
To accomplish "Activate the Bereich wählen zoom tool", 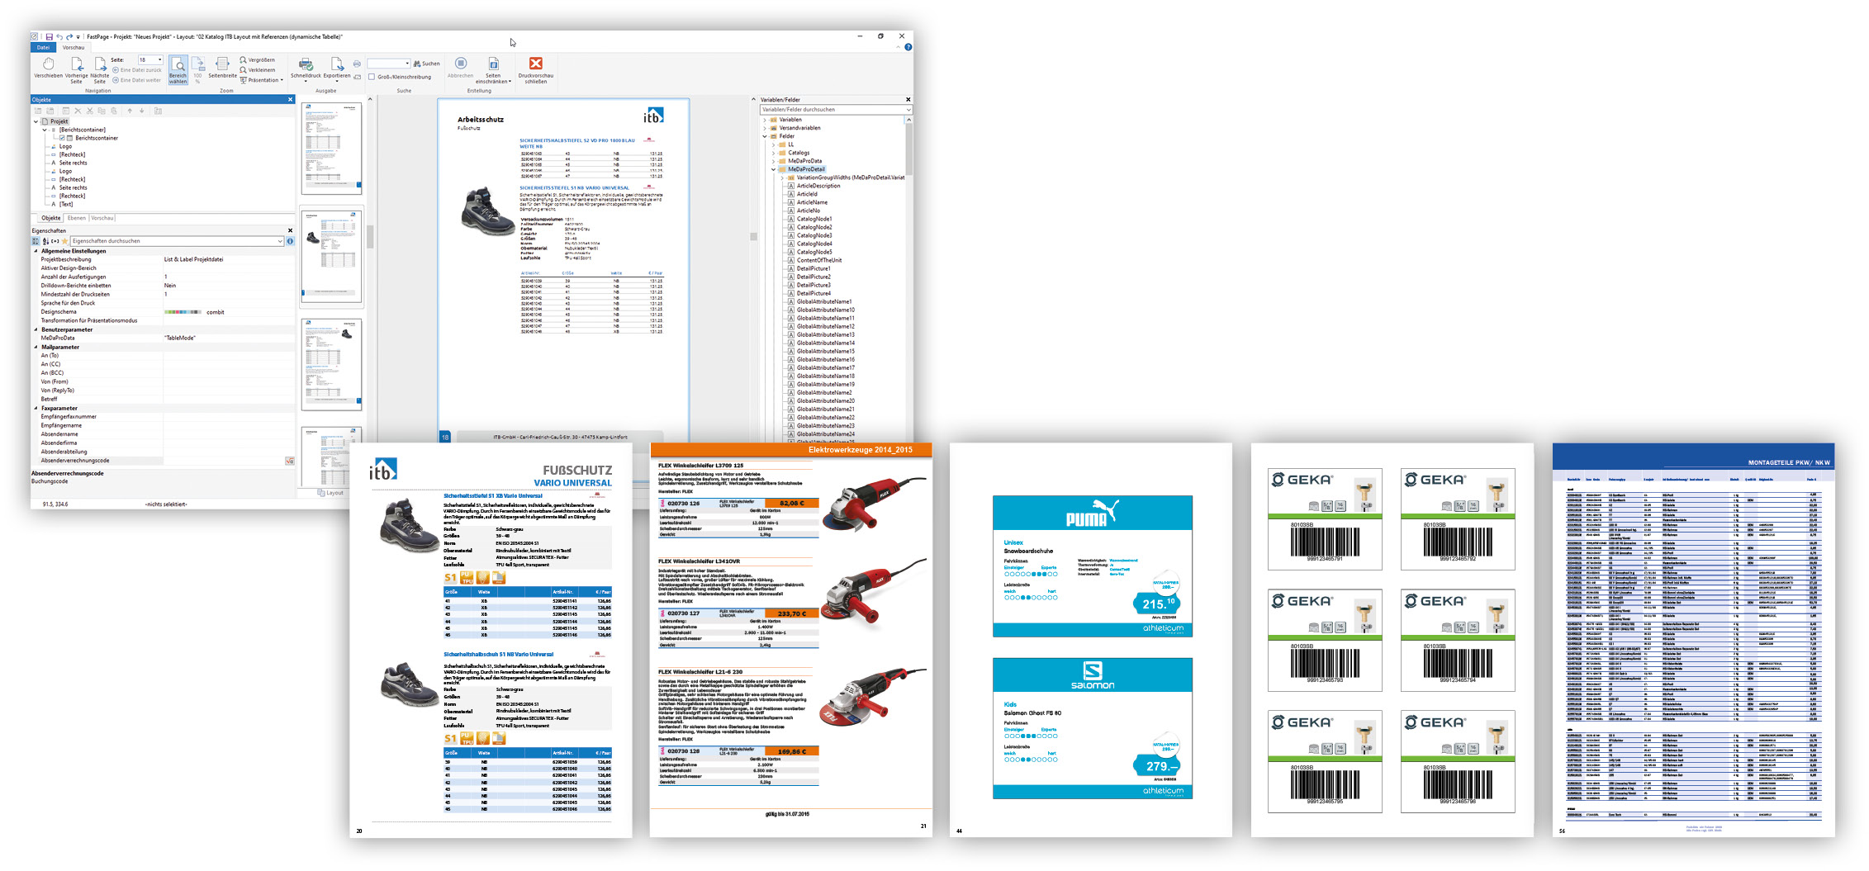I will pyautogui.click(x=178, y=70).
